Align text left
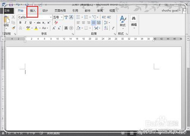The image size is (190, 136). pyautogui.click(x=78, y=23)
